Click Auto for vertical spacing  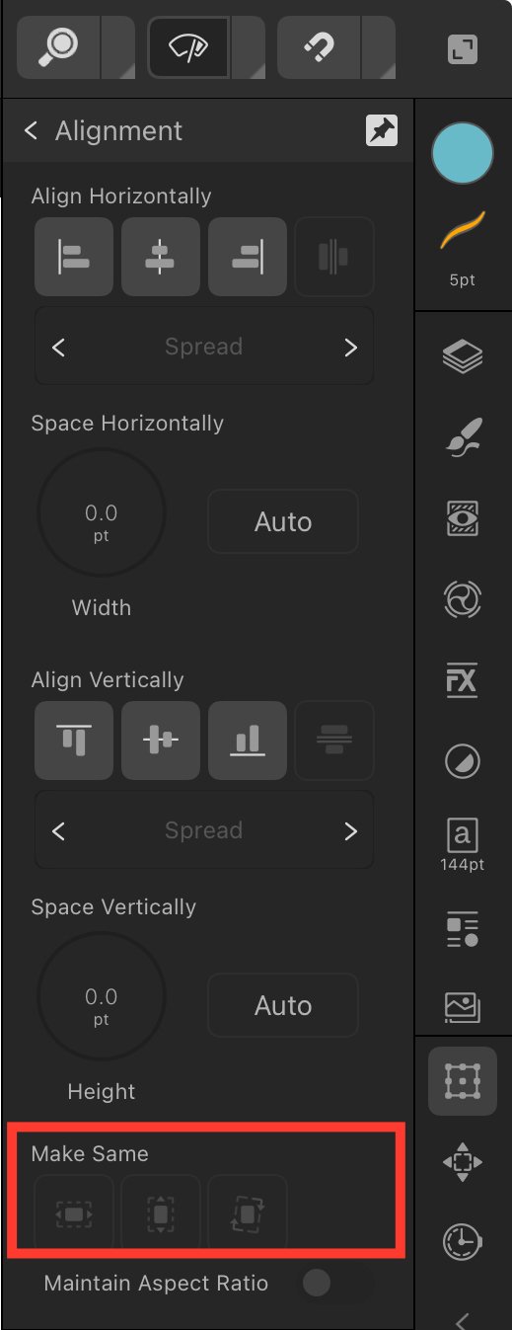283,1005
